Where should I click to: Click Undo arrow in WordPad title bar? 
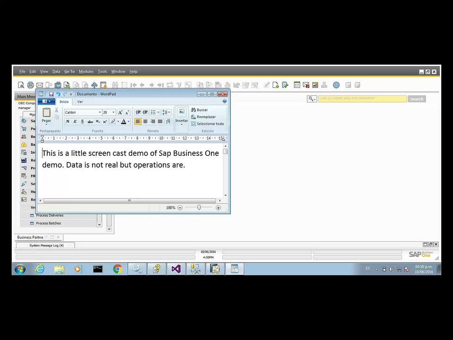click(x=58, y=94)
